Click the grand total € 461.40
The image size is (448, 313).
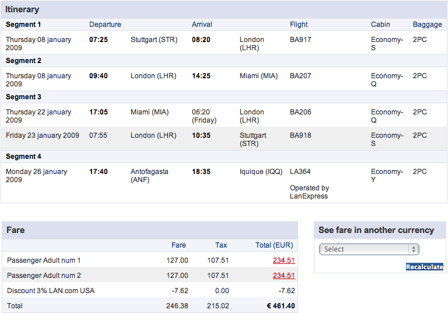click(281, 306)
